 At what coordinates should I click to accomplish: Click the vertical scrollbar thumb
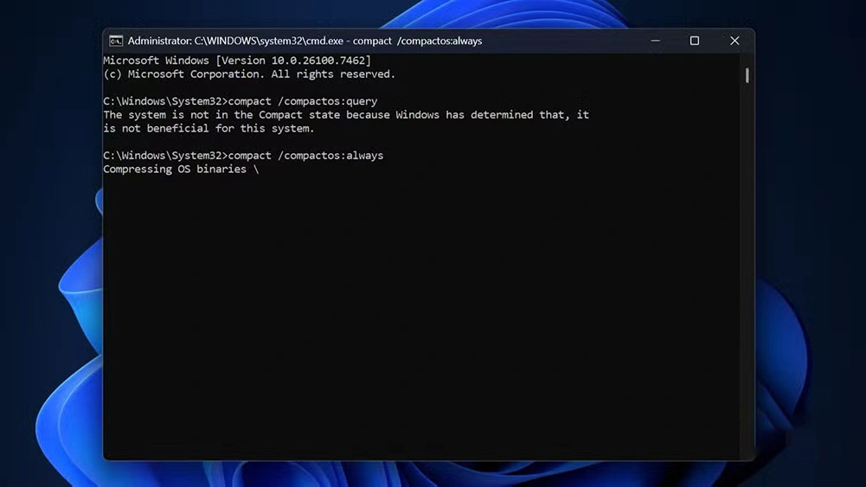point(747,75)
